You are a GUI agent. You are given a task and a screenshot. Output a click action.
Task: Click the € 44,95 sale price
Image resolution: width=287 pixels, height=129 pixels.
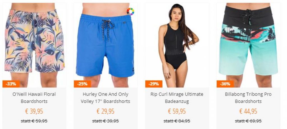pos(248,111)
